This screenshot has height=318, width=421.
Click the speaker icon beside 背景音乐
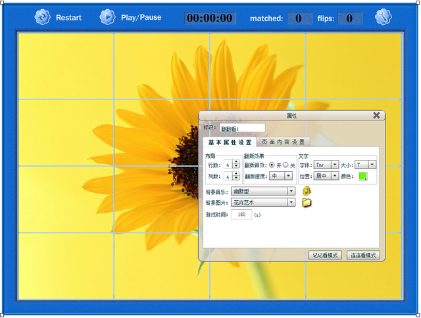pyautogui.click(x=307, y=191)
